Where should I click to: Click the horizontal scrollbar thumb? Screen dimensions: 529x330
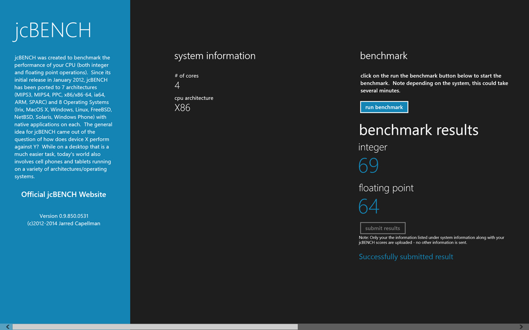pyautogui.click(x=155, y=327)
